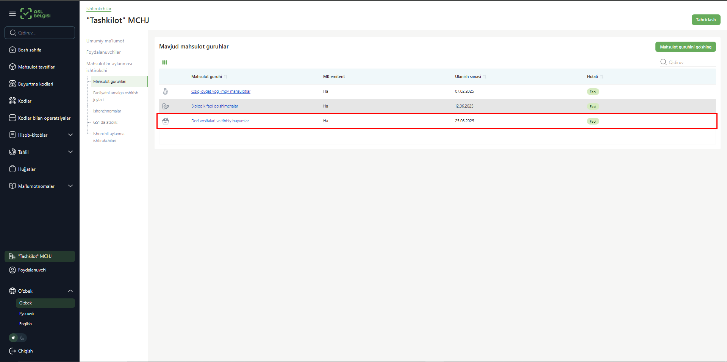Click the table column settings icon

[x=165, y=62]
